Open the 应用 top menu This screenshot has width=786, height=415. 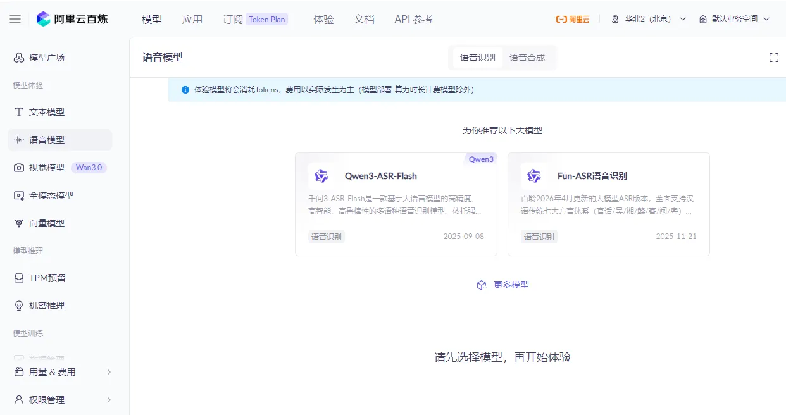click(192, 19)
